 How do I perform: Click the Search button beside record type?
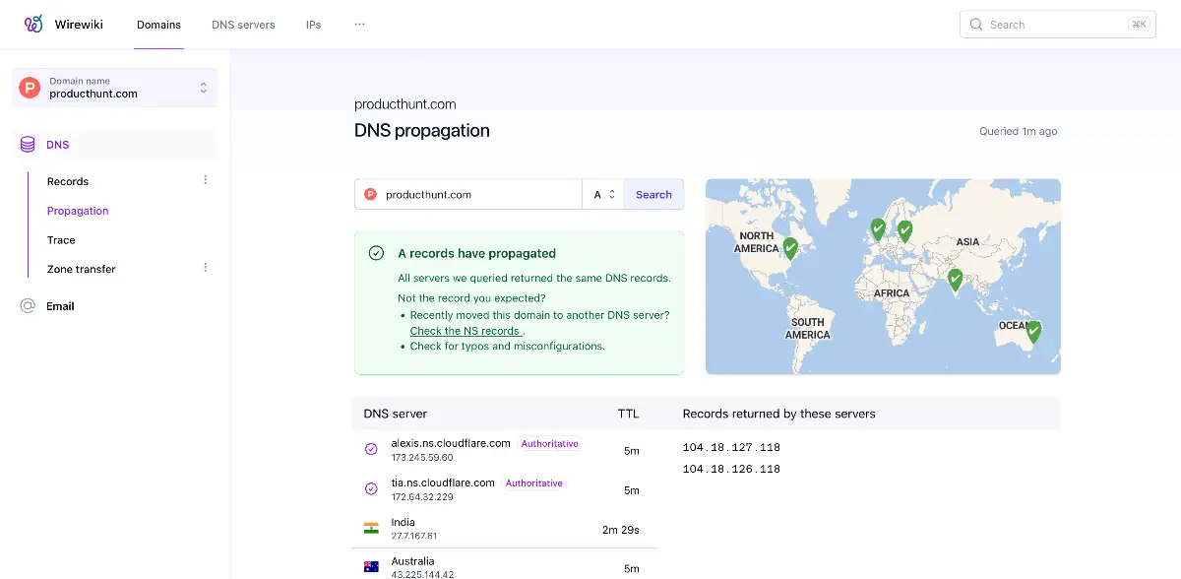[x=653, y=194]
